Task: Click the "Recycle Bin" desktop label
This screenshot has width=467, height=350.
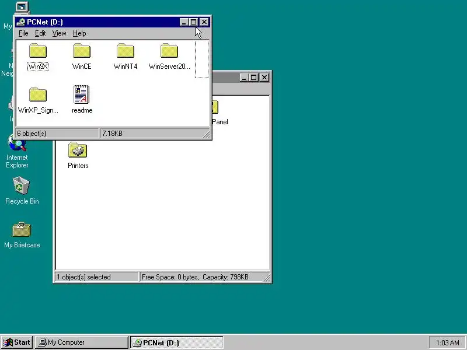Action: [x=22, y=201]
